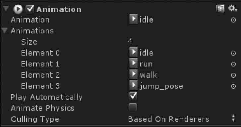Enable the Animate Physics checkbox
241x127 pixels.
point(133,108)
